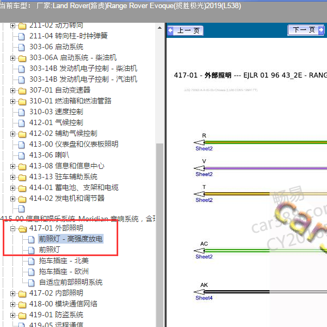Expand the 211-02 动力转向 folder
The height and width of the screenshot is (327, 327).
[x=12, y=25]
